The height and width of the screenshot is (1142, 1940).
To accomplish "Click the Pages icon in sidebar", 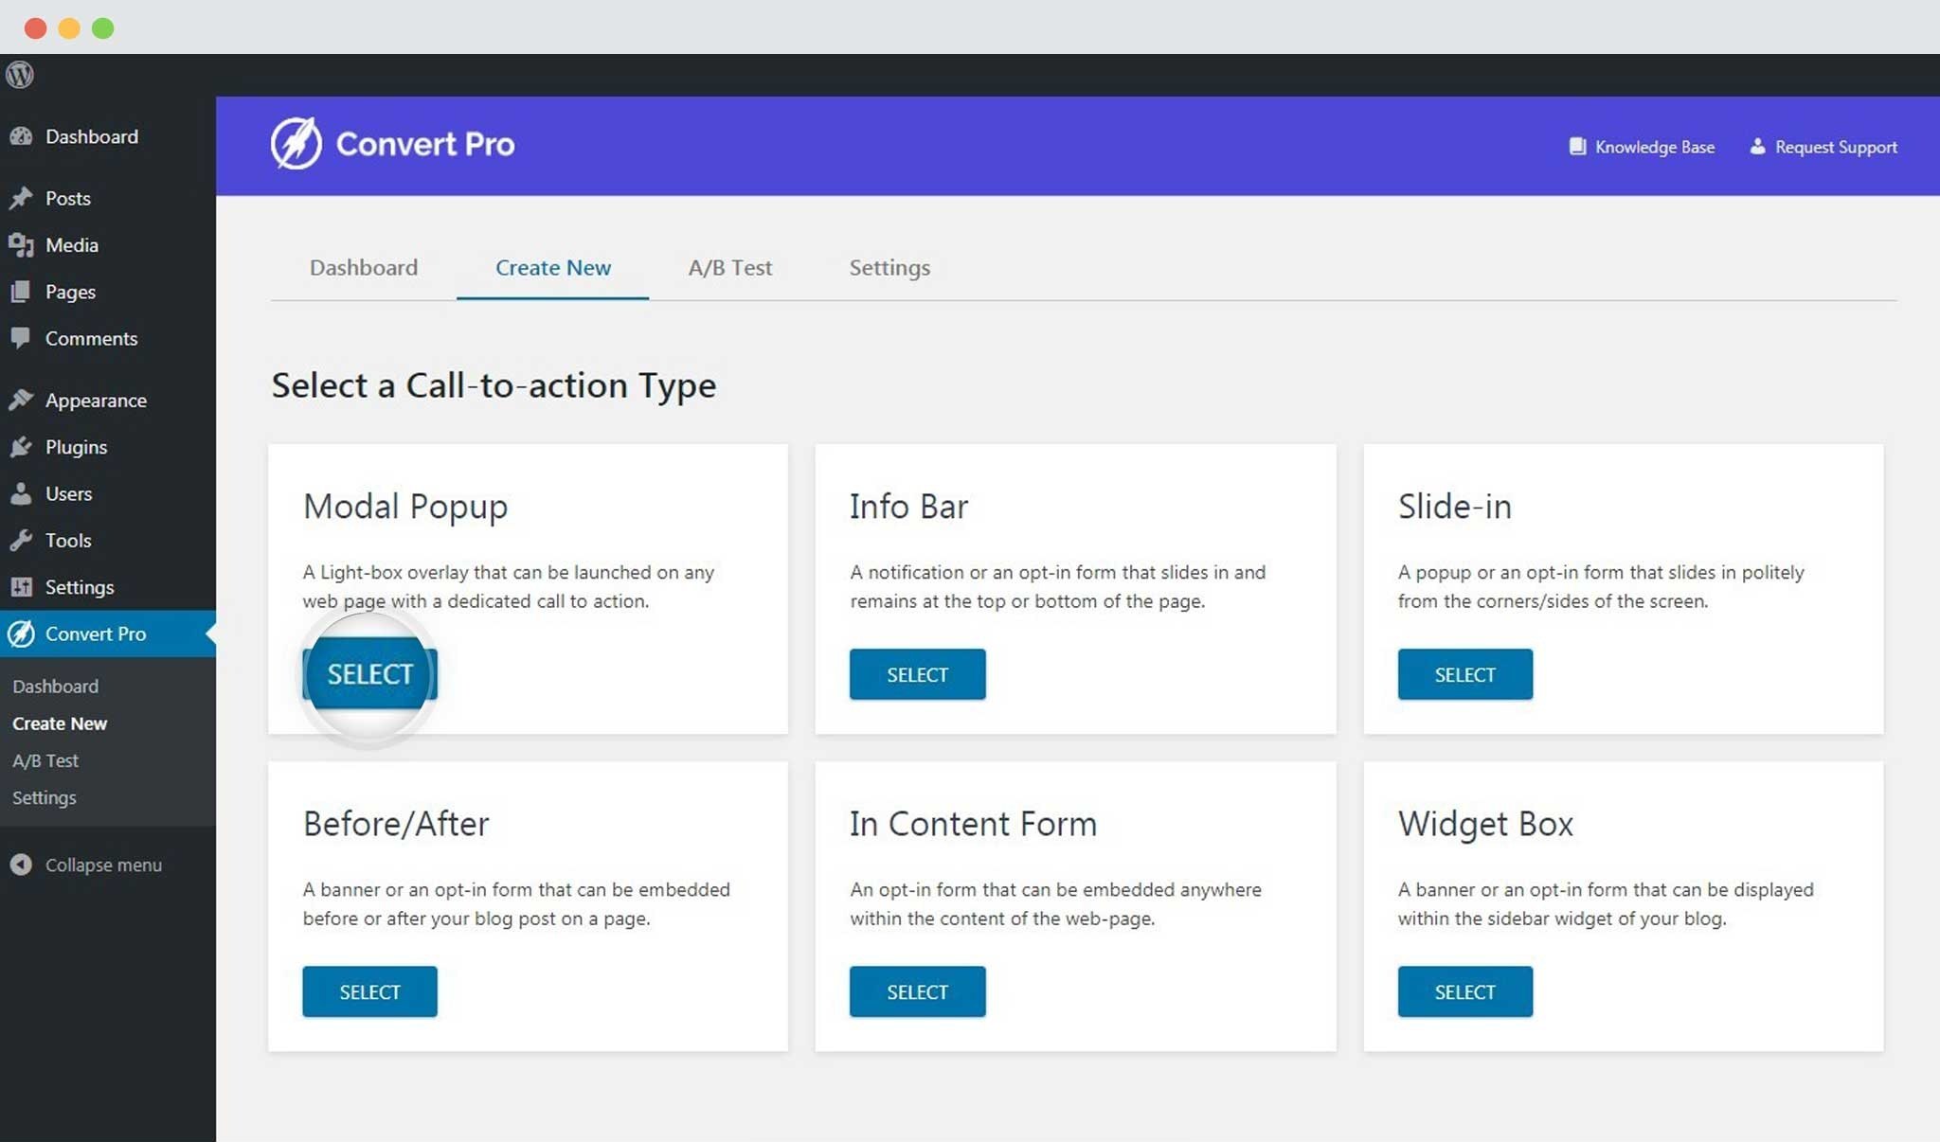I will [x=21, y=292].
